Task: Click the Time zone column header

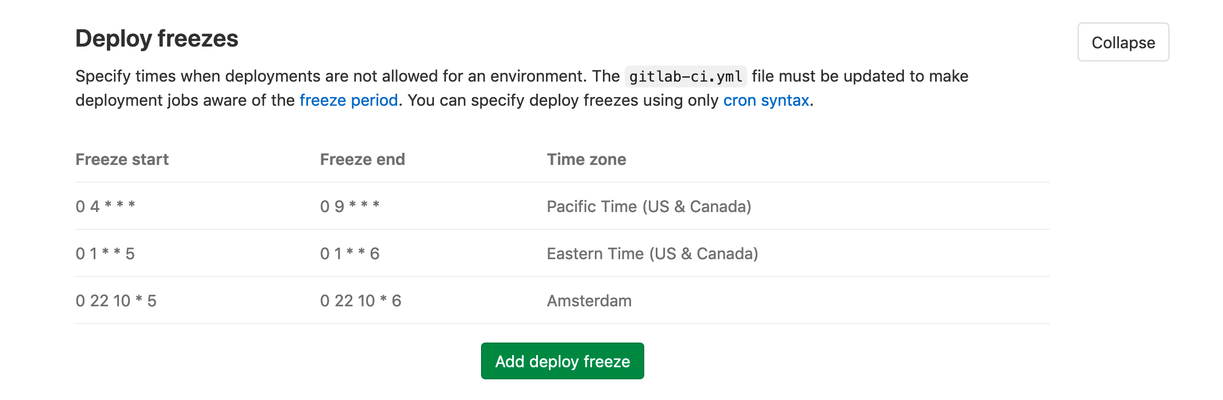Action: (587, 159)
